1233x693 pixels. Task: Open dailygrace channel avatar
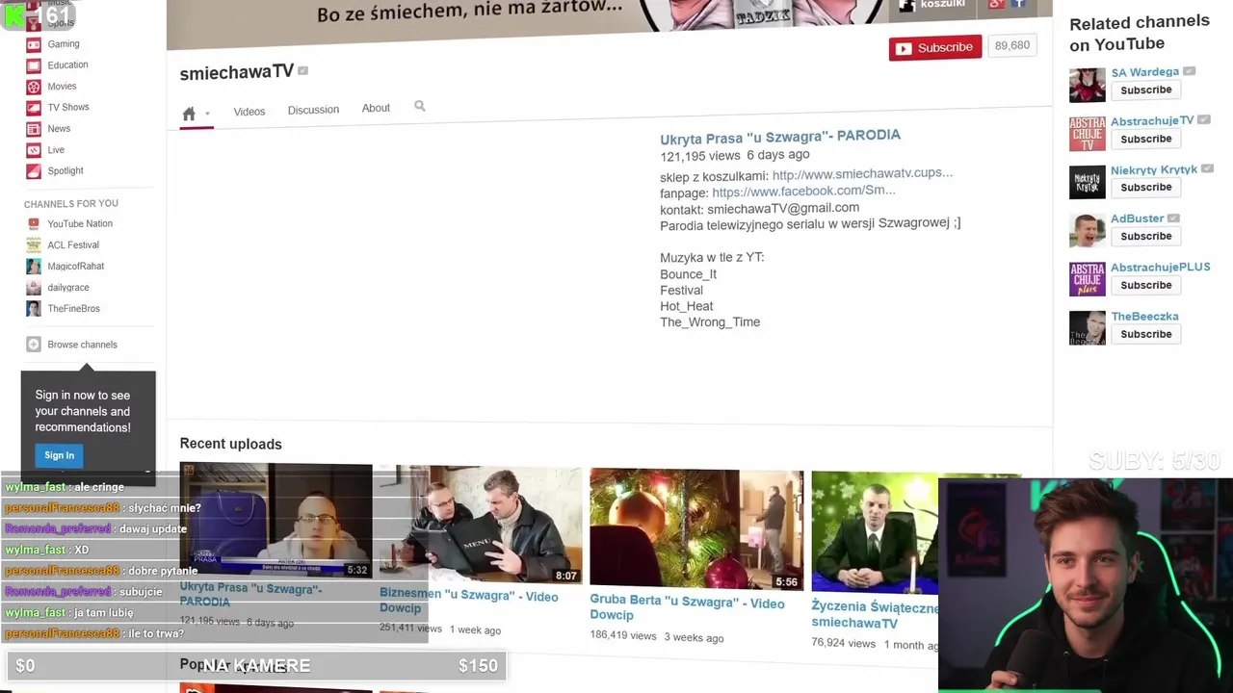click(34, 288)
